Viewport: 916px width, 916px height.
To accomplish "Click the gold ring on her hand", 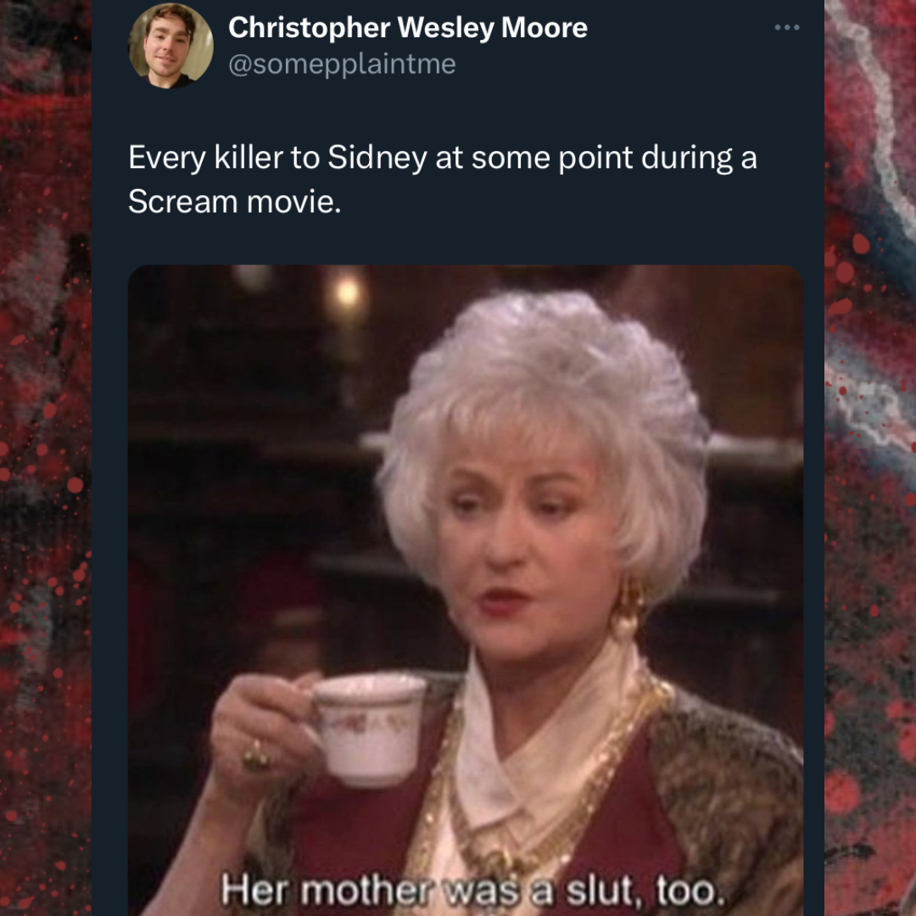I will point(256,756).
